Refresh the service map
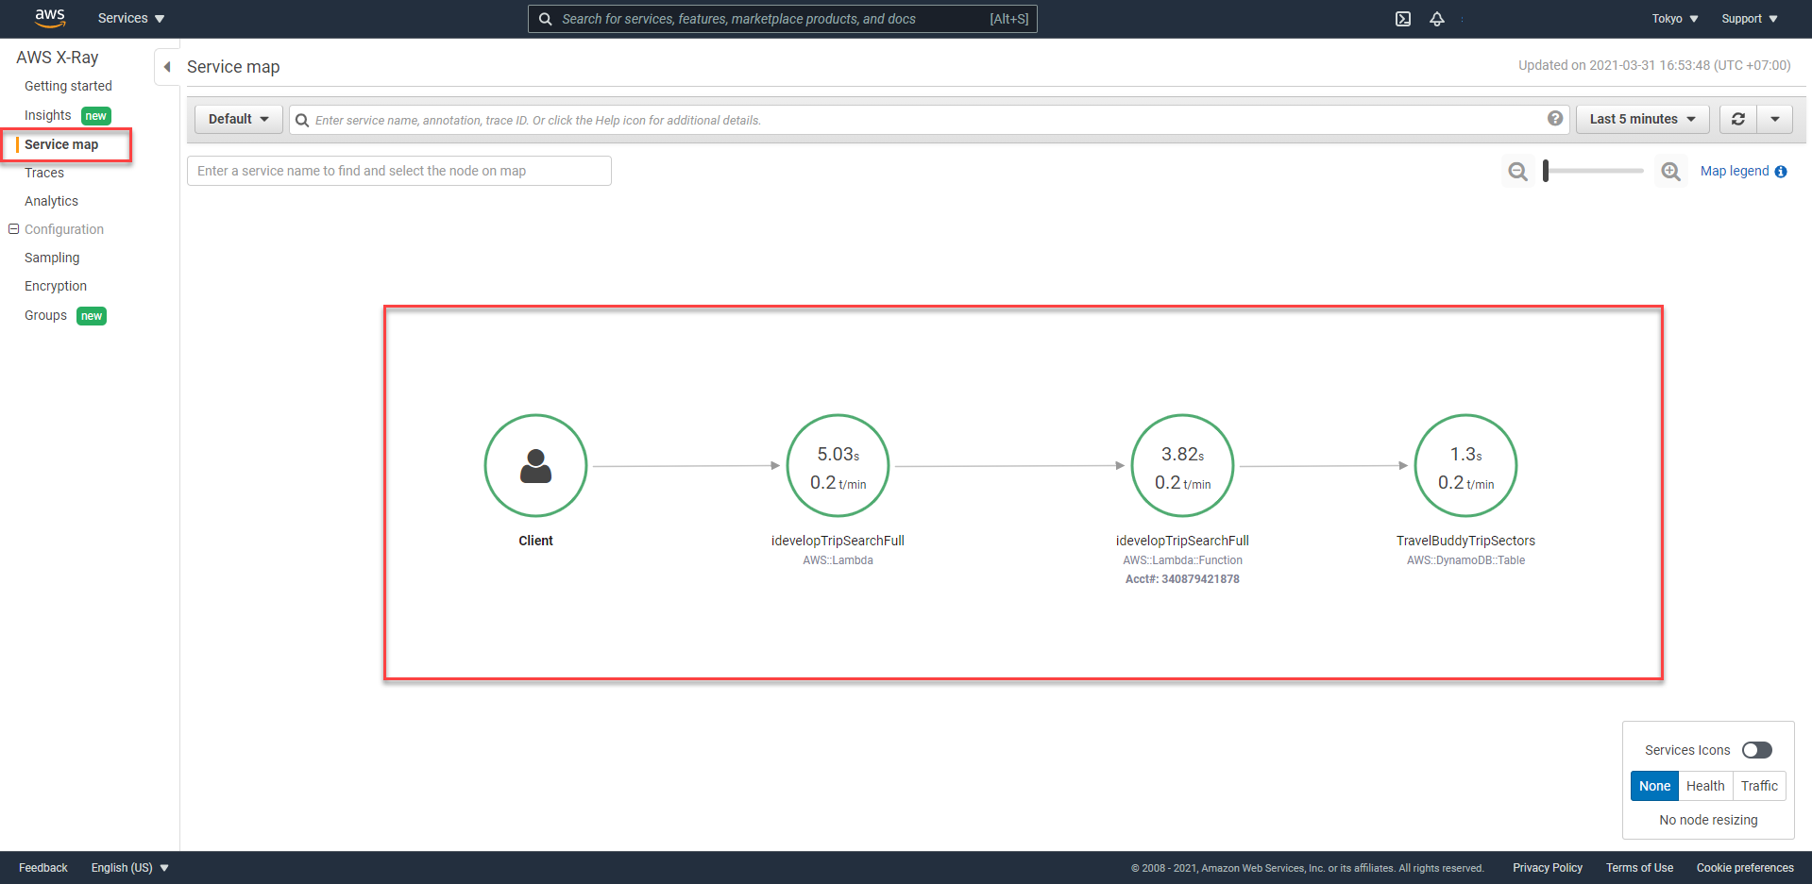This screenshot has height=884, width=1812. pyautogui.click(x=1738, y=119)
